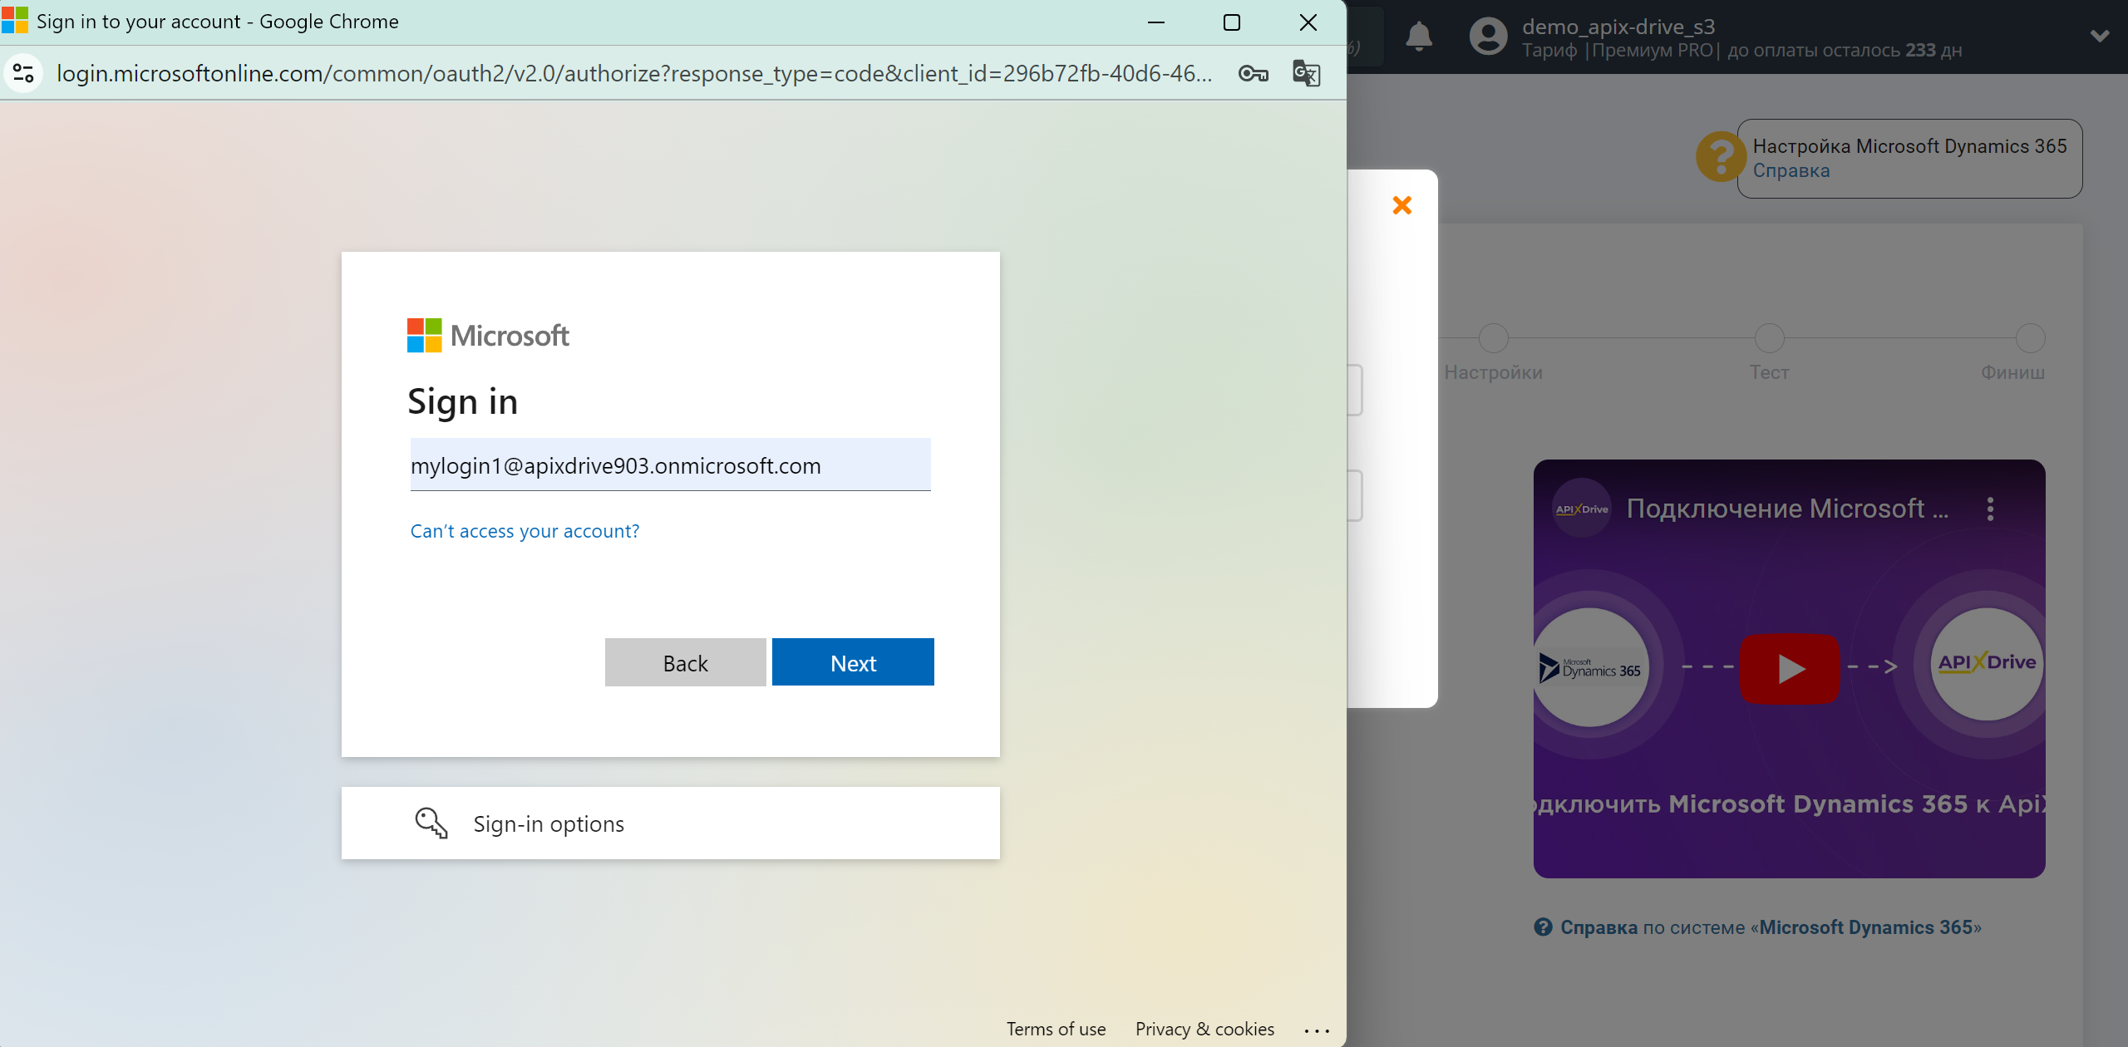This screenshot has height=1047, width=2128.
Task: Click the Sign in heading text
Action: coord(462,402)
